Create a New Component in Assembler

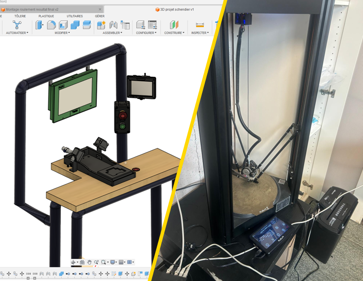pyautogui.click(x=101, y=25)
